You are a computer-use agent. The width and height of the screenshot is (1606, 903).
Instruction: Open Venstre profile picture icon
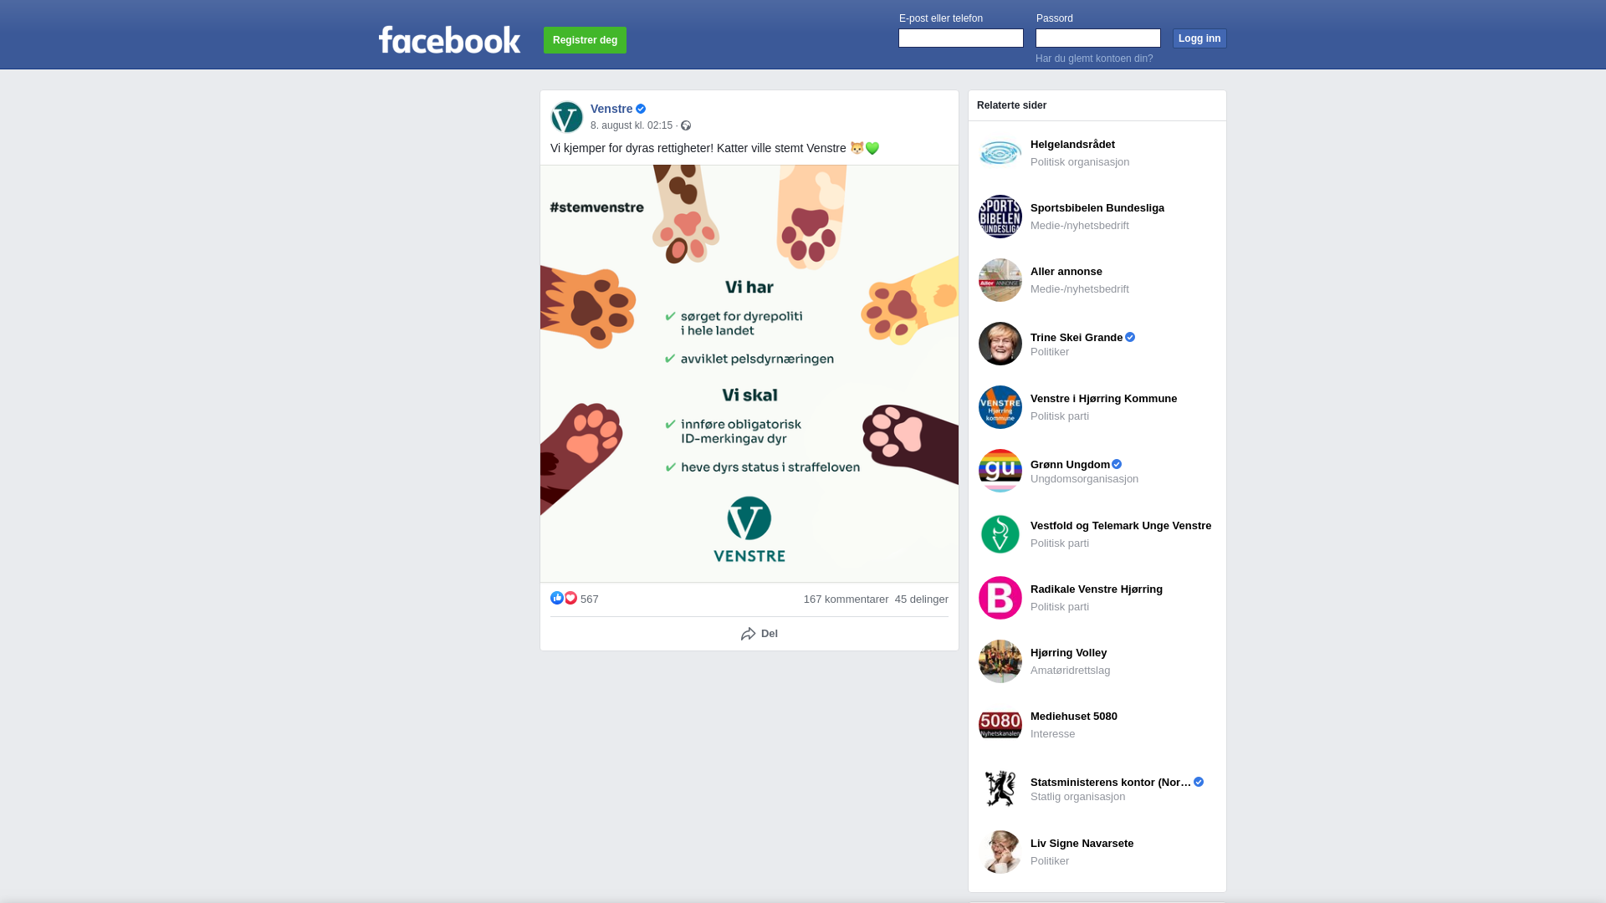tap(567, 117)
